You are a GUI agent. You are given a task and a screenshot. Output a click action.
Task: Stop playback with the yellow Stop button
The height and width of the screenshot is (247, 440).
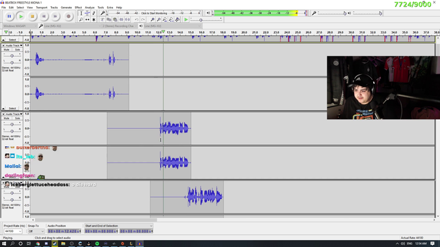(32, 16)
